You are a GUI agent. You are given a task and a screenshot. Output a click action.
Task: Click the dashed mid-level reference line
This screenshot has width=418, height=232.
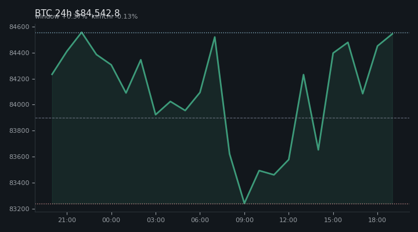pyautogui.click(x=222, y=118)
